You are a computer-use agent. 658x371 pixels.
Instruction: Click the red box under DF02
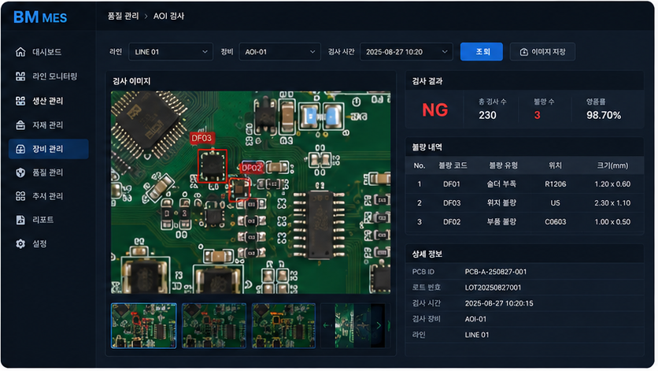coord(239,190)
